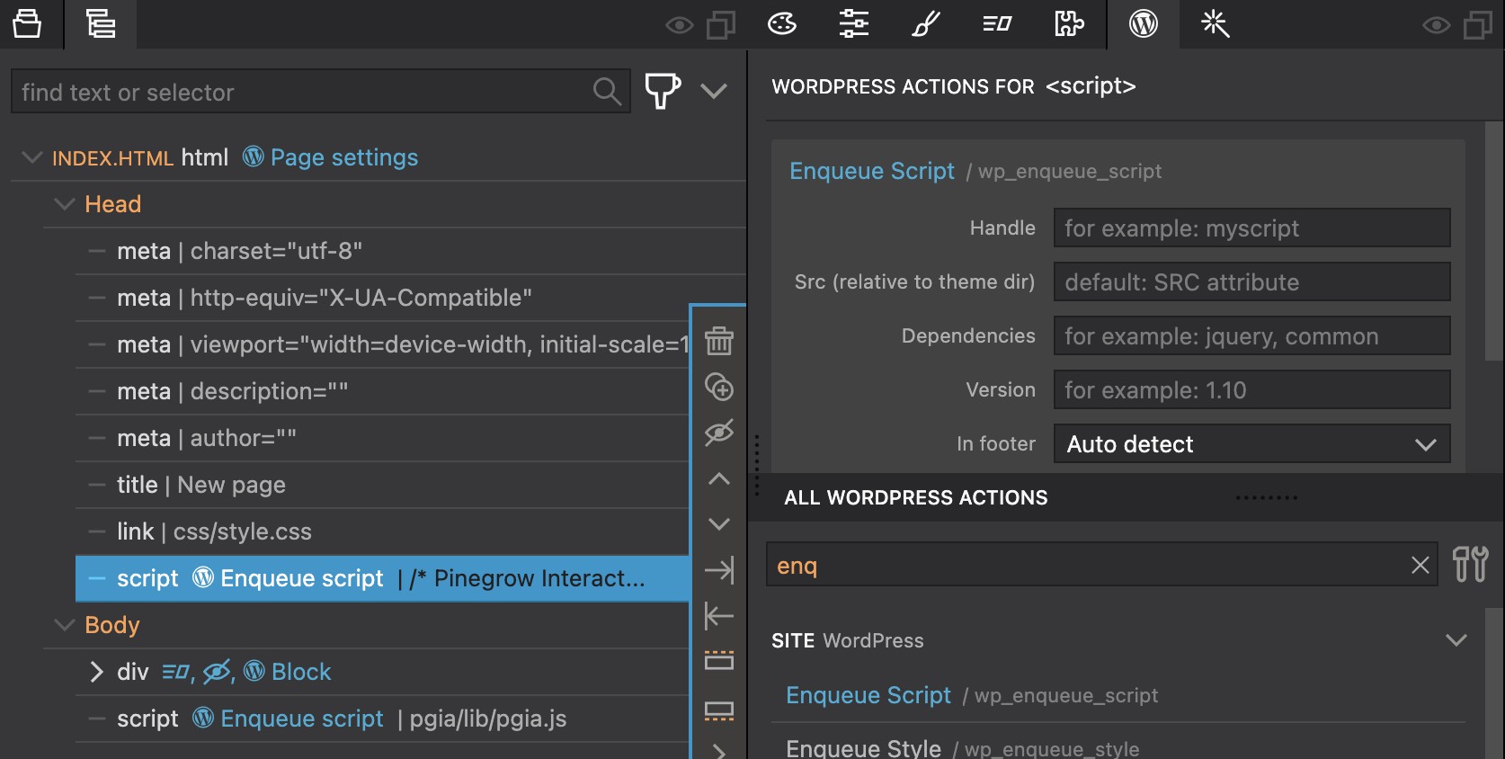Outdent the element with left arrow icon
Screen dimensions: 1505x759
[x=718, y=616]
